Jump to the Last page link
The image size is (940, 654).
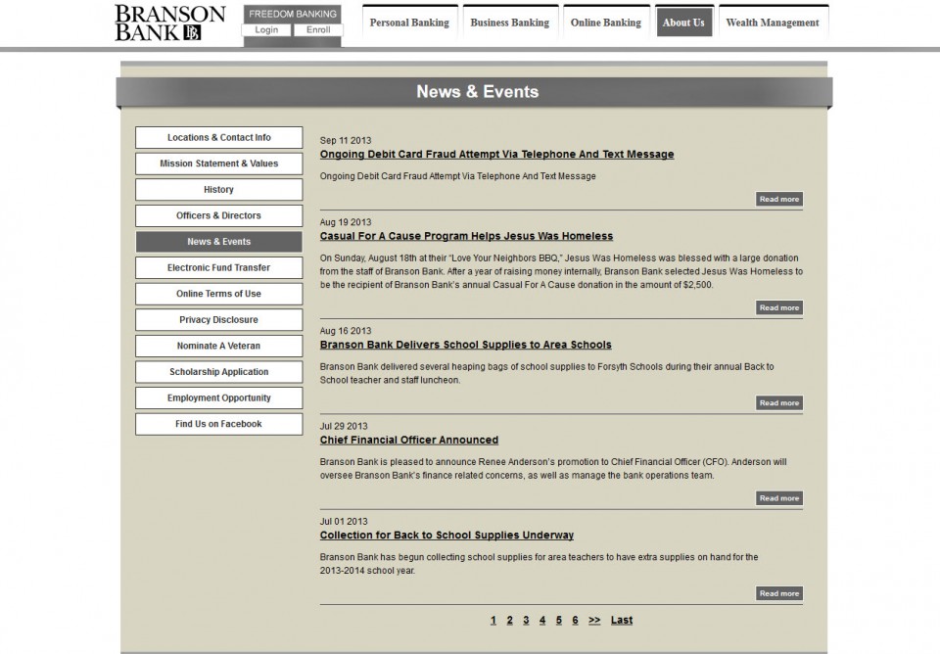point(622,621)
